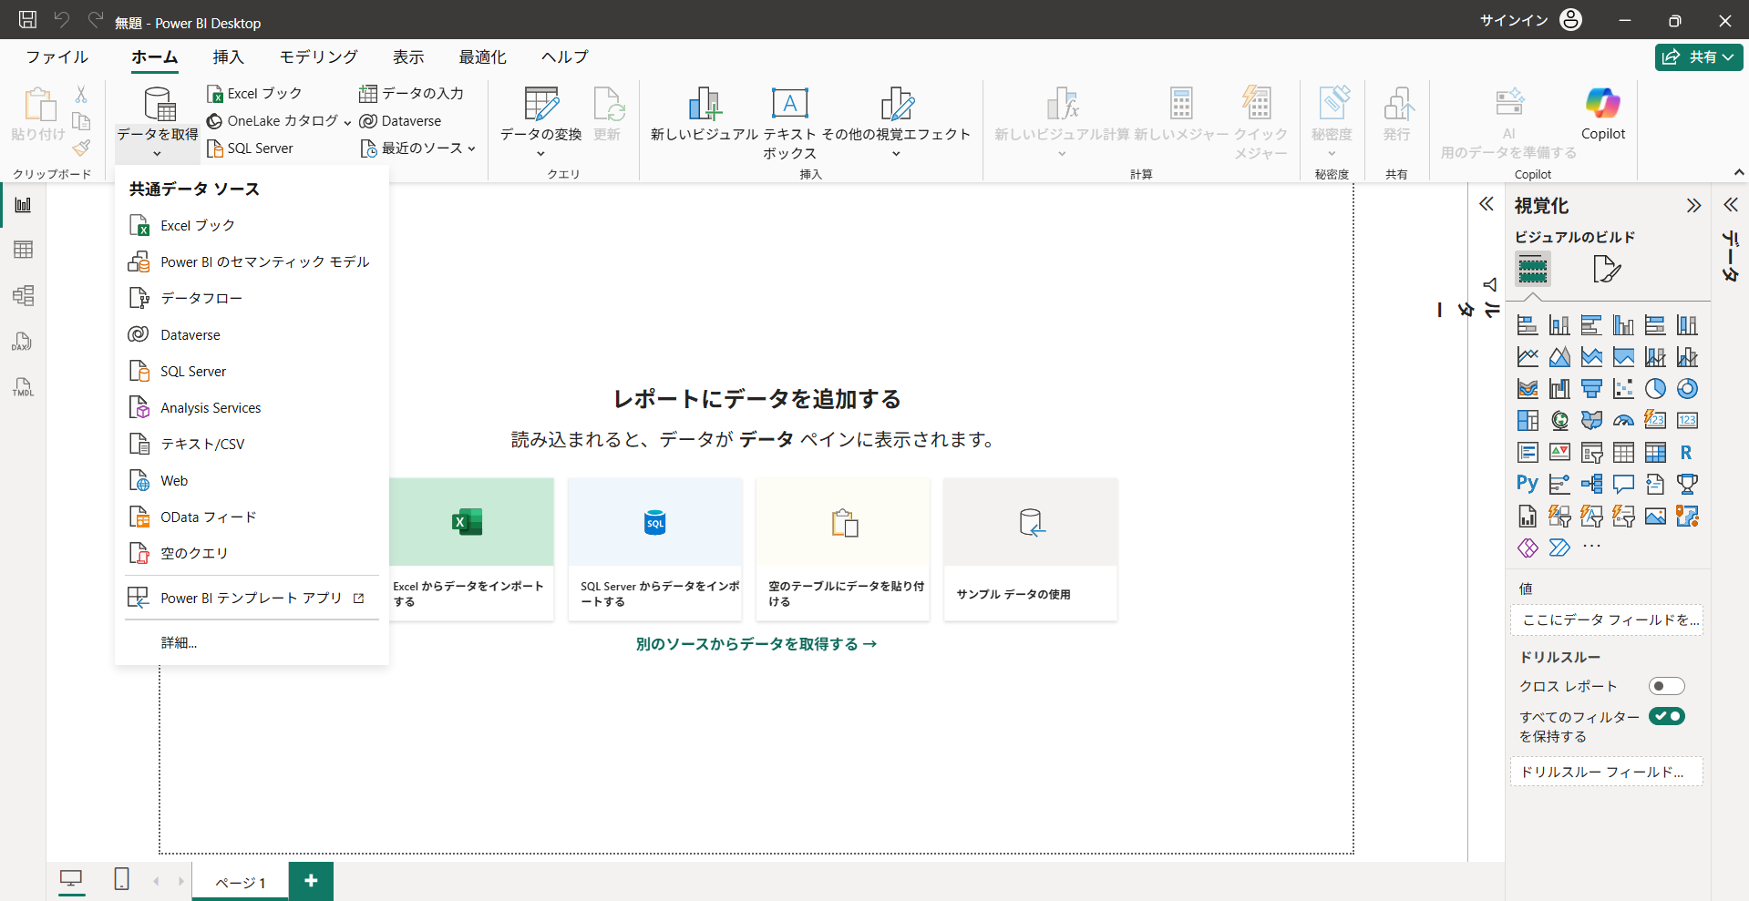This screenshot has width=1749, height=901.
Task: Expand the OneLake catalog dropdown
Action: [347, 122]
